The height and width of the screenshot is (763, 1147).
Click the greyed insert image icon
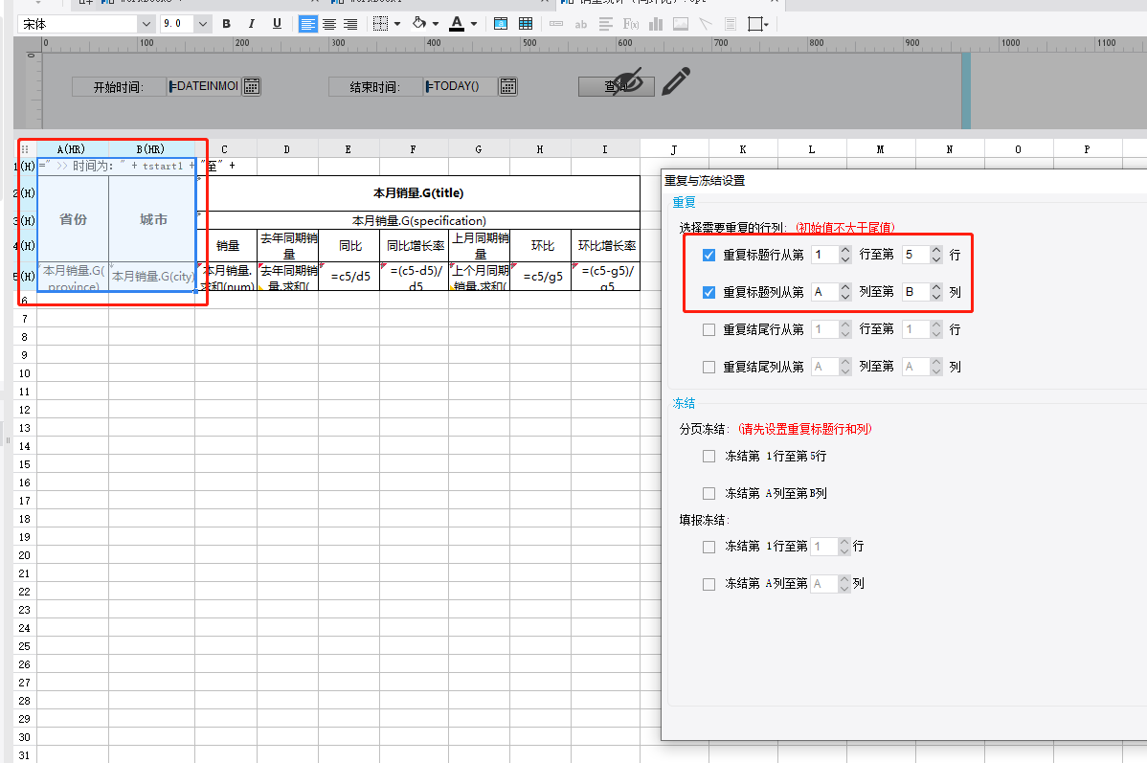[681, 24]
